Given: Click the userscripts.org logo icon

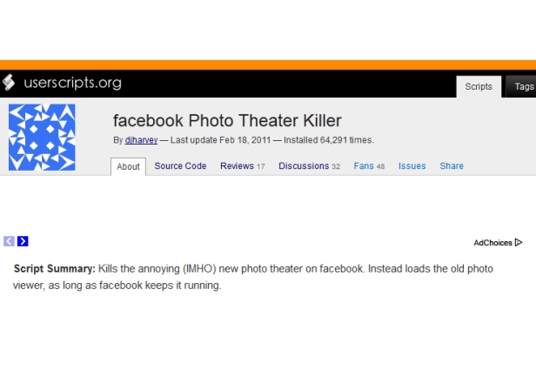Looking at the screenshot, I should 9,83.
